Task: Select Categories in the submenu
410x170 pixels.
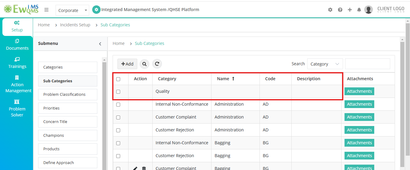Action: coord(68,67)
